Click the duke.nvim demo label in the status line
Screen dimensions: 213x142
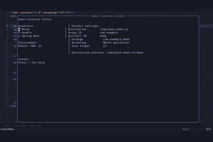[x=15, y=126]
